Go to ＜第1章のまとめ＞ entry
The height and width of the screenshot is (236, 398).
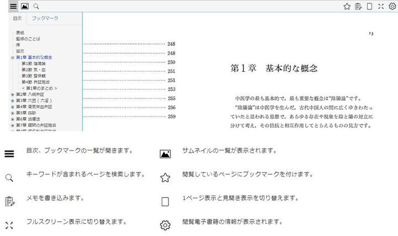coord(39,88)
